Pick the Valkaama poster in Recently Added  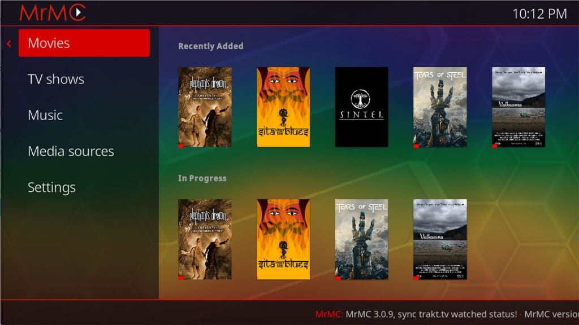(x=518, y=107)
